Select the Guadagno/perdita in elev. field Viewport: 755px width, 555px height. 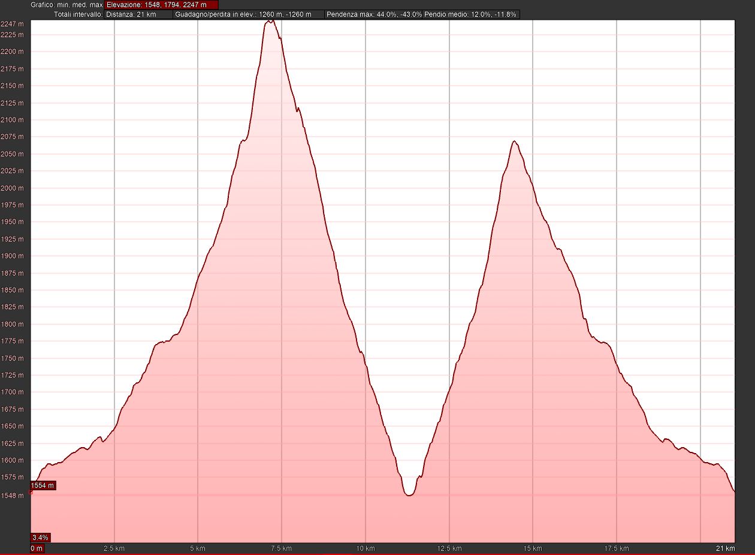[x=248, y=14]
